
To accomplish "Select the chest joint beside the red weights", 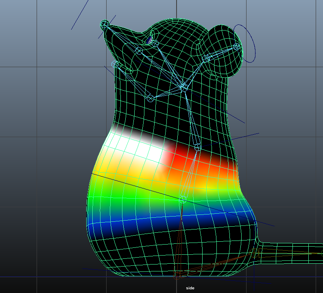I will pos(197,147).
